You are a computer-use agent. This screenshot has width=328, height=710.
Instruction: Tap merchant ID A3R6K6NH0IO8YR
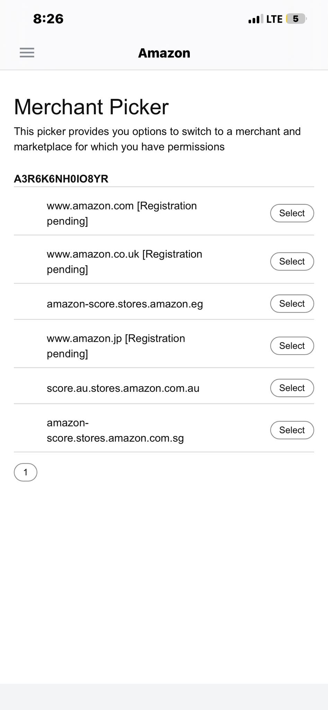61,179
